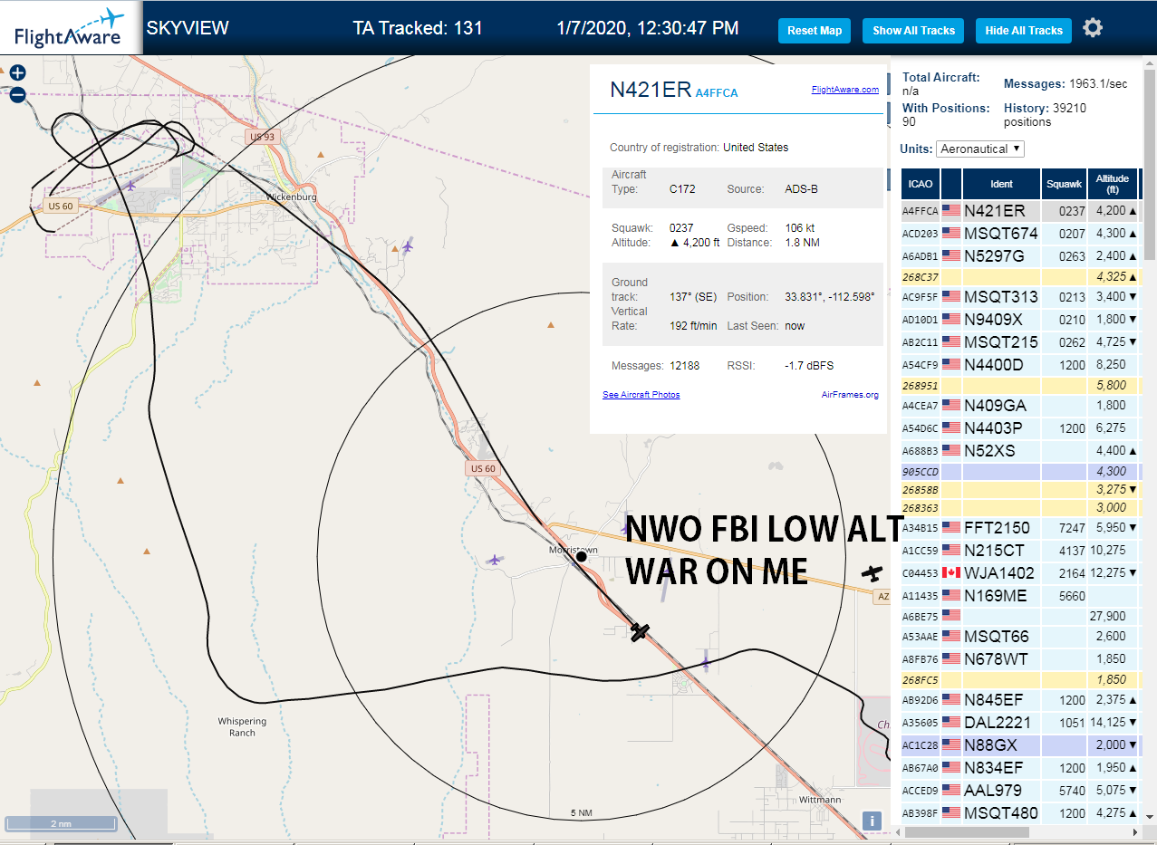Open the settings gear icon

coord(1093,28)
